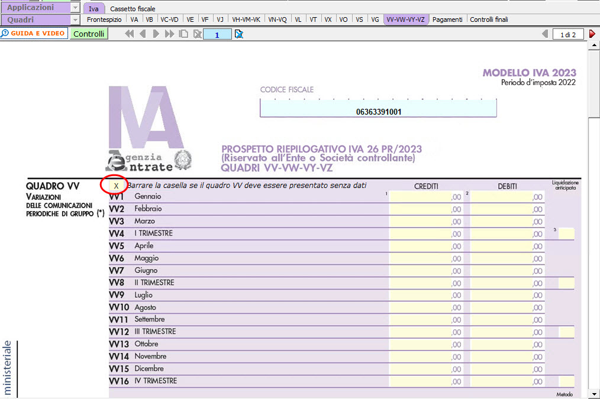Go to next module page arrow
600x399 pixels.
[156, 34]
